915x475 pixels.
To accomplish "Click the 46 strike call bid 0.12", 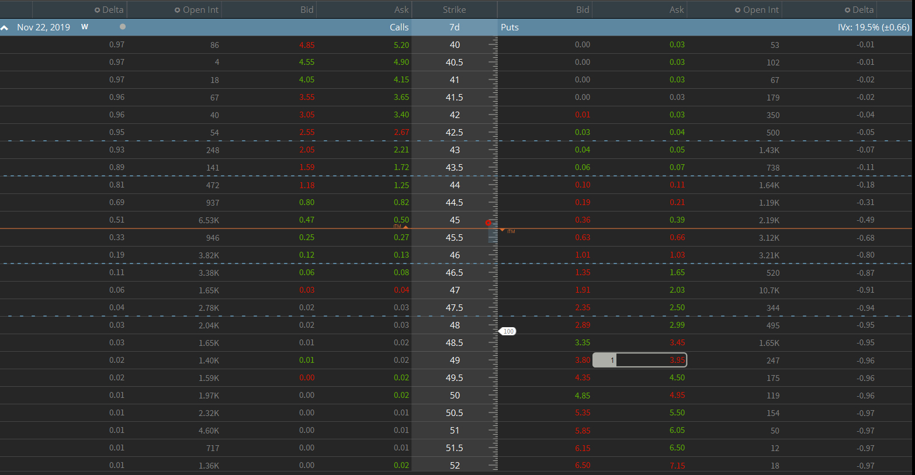I will [306, 255].
